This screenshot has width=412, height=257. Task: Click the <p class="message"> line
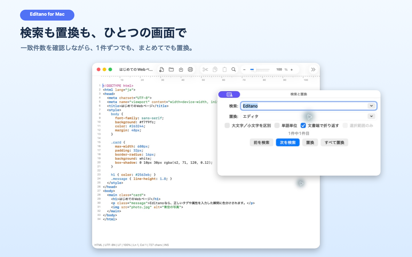tap(183, 203)
